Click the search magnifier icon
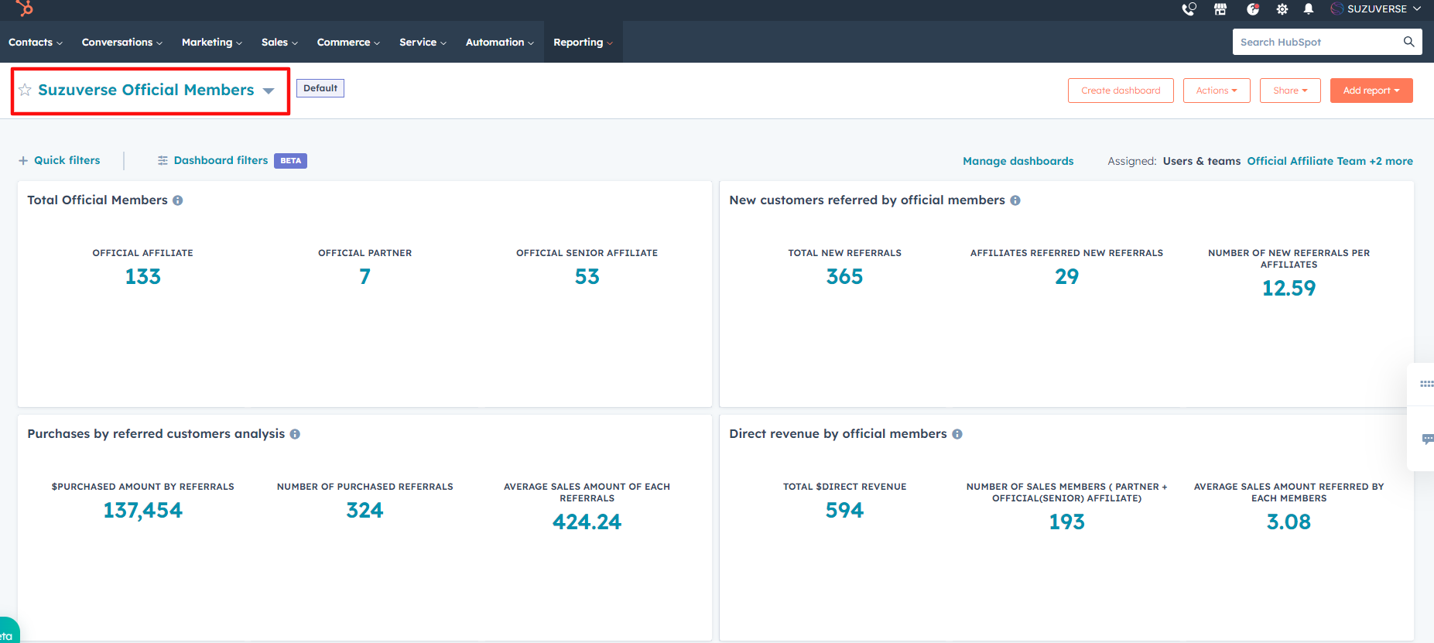Viewport: 1434px width, 643px height. 1408,42
